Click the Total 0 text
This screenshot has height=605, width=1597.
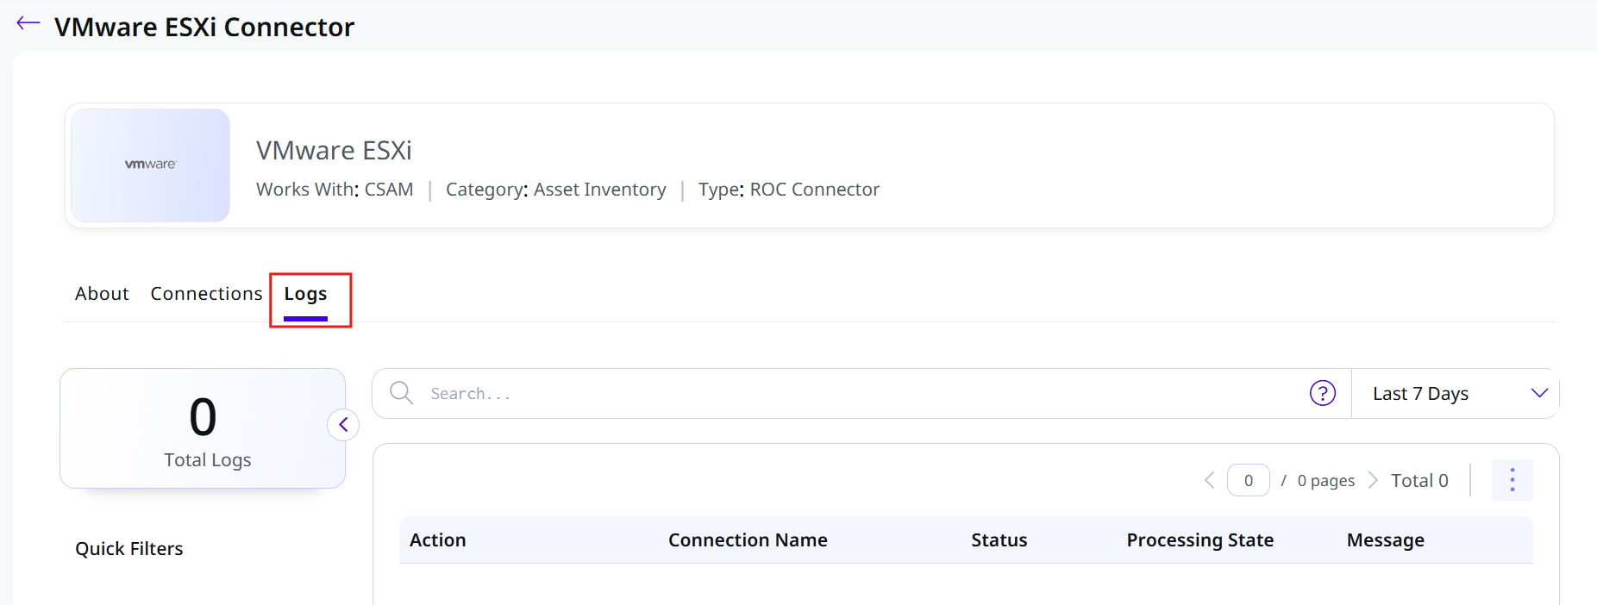pos(1419,481)
